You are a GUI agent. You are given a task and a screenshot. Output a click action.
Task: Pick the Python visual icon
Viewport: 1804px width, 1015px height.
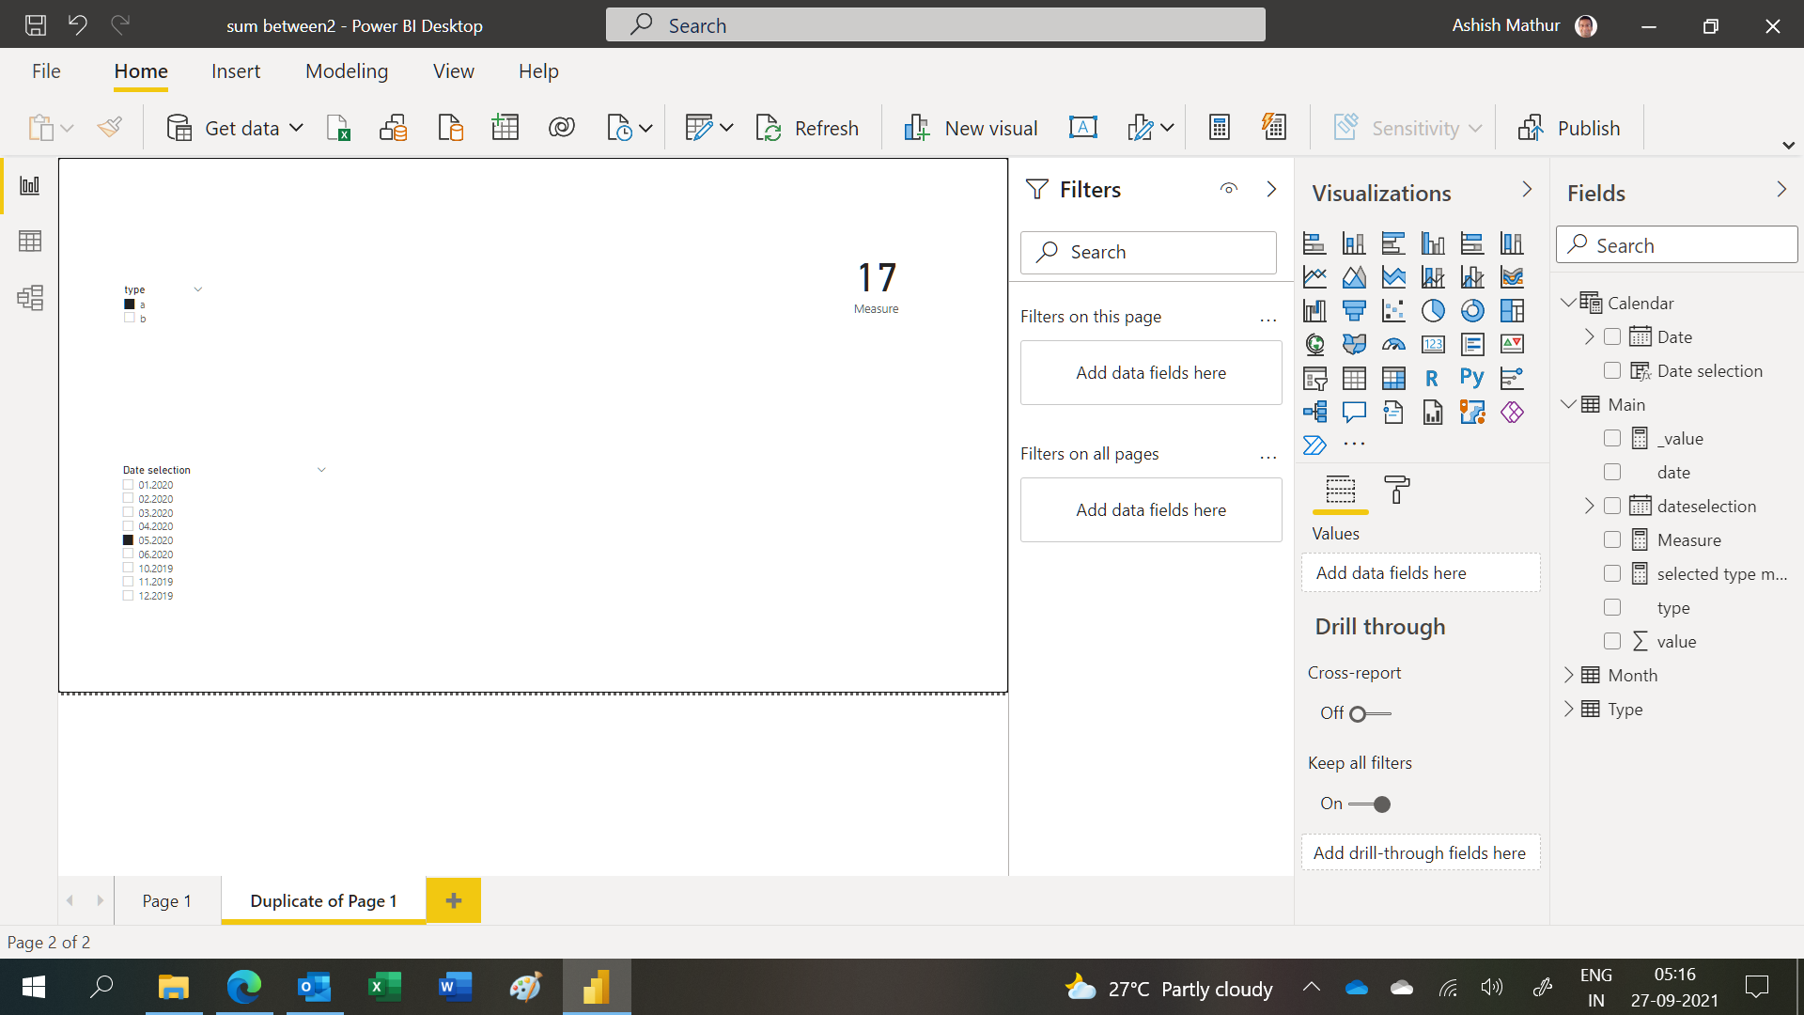click(x=1472, y=378)
